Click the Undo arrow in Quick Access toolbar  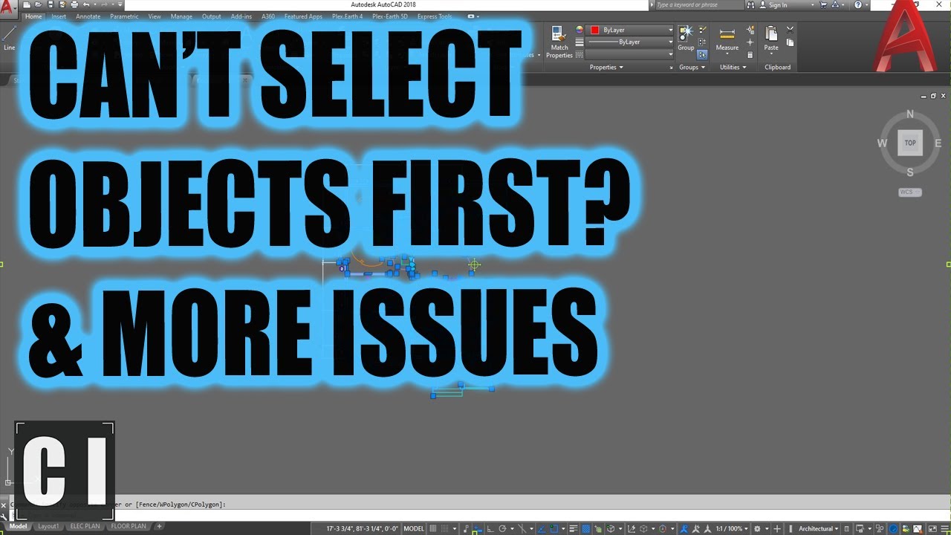(x=86, y=4)
